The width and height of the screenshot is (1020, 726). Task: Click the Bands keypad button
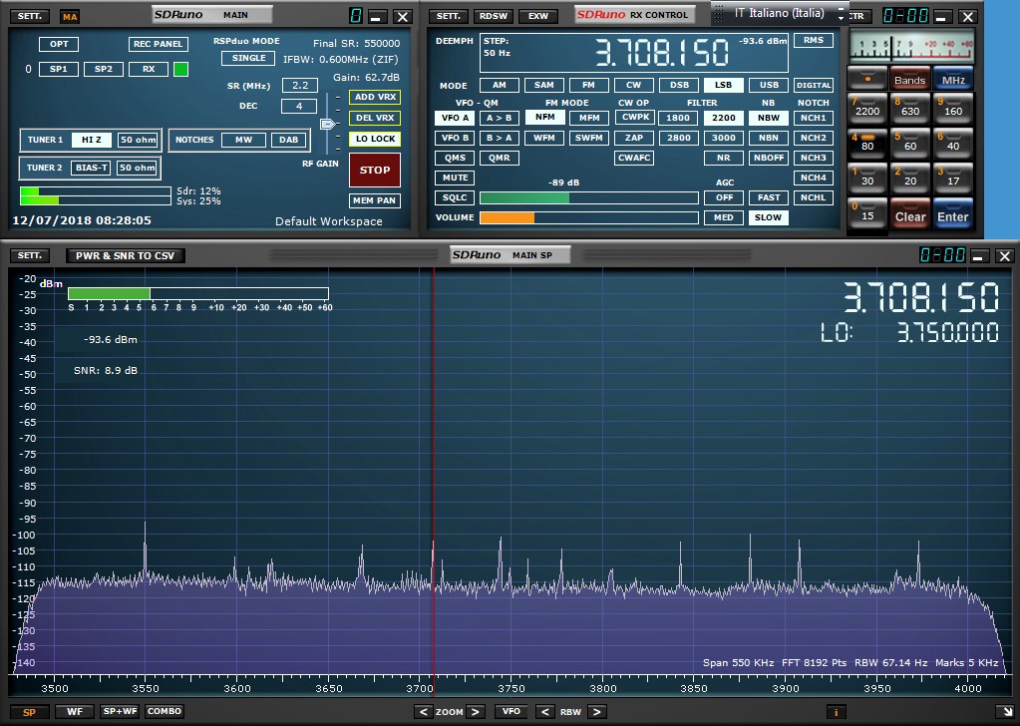[x=910, y=79]
